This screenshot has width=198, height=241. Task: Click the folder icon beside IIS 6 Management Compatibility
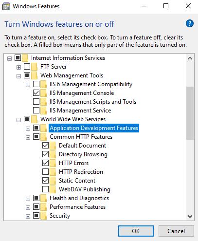click(43, 84)
